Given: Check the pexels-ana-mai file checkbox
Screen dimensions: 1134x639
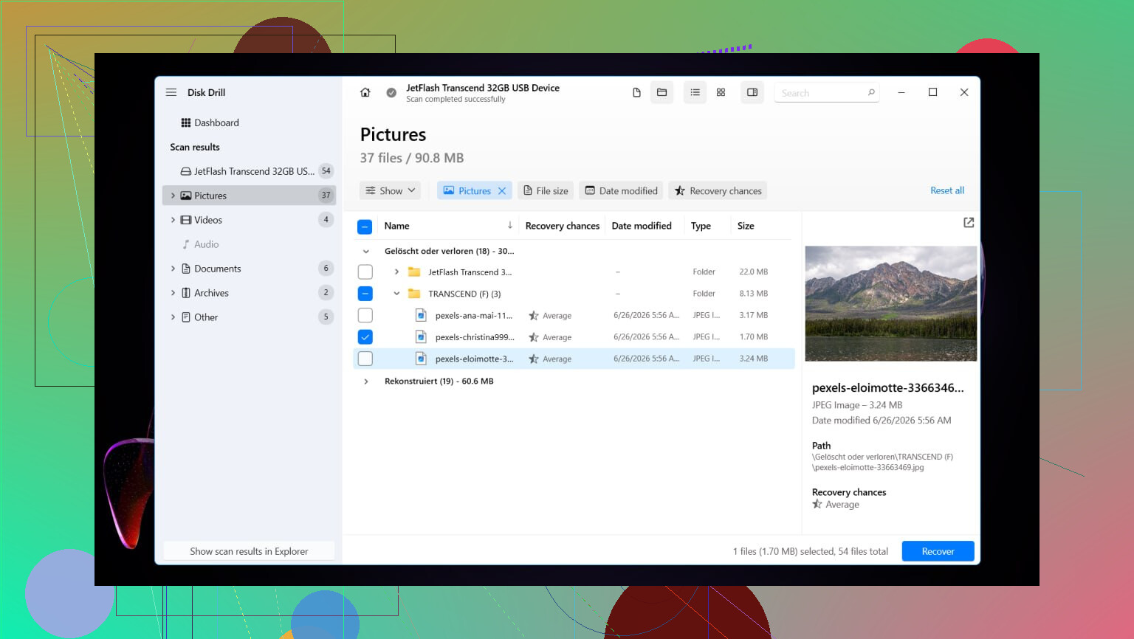Looking at the screenshot, I should (365, 315).
